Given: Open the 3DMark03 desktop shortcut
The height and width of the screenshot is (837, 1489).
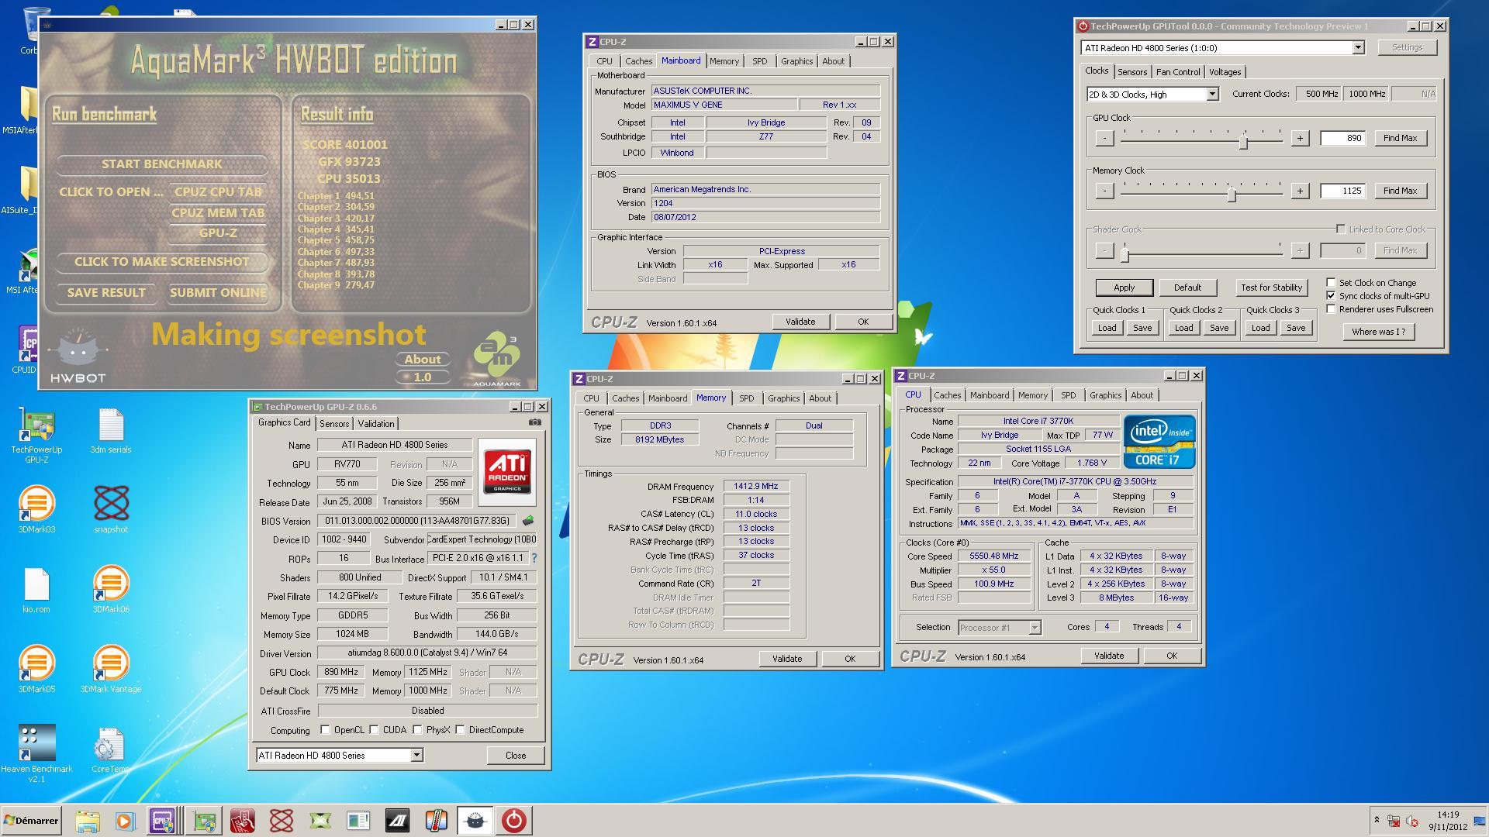Looking at the screenshot, I should [36, 510].
